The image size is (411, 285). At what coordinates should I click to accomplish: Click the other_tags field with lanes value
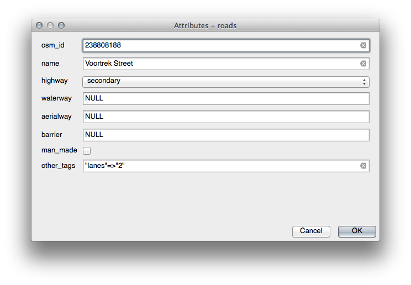[x=221, y=166]
